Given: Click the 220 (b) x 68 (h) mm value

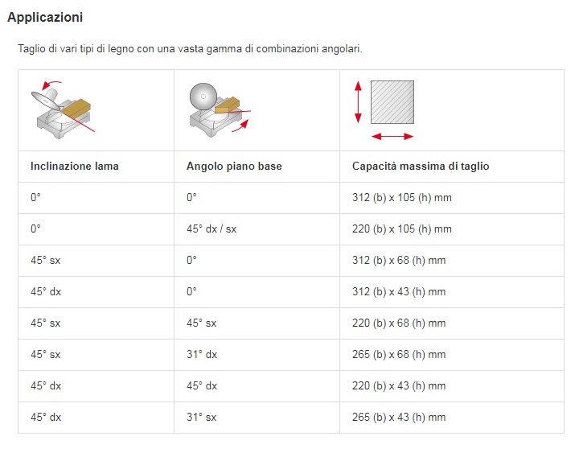Looking at the screenshot, I should pos(399,323).
